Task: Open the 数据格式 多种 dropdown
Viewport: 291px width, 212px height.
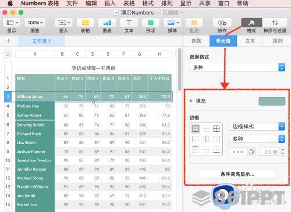Action: 237,67
